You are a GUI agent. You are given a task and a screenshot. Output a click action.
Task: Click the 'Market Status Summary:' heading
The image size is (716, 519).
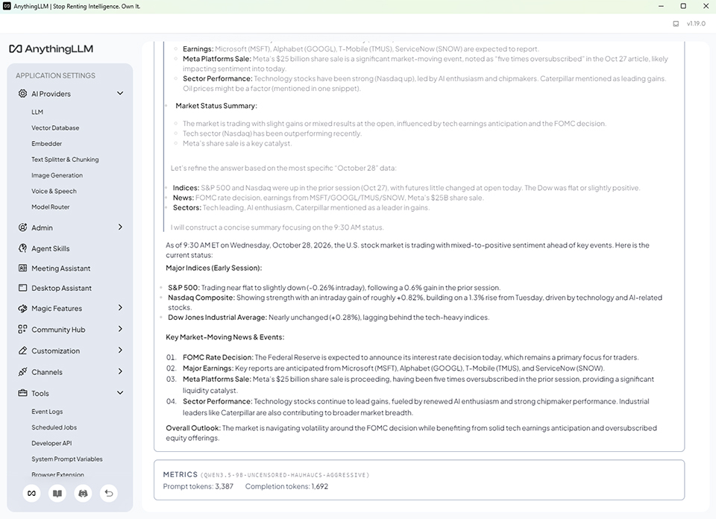pos(216,106)
